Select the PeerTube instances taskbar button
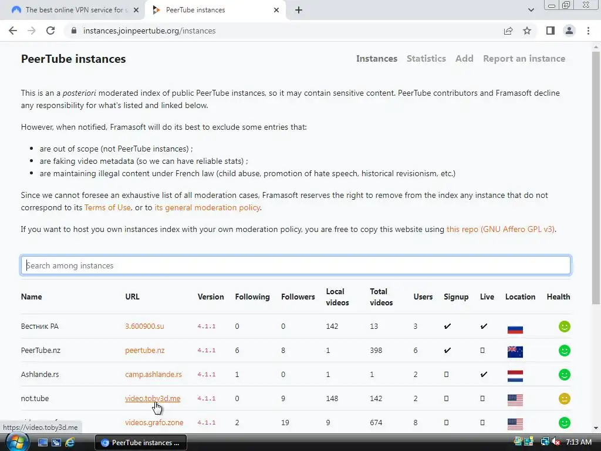This screenshot has height=451, width=601. pyautogui.click(x=141, y=443)
